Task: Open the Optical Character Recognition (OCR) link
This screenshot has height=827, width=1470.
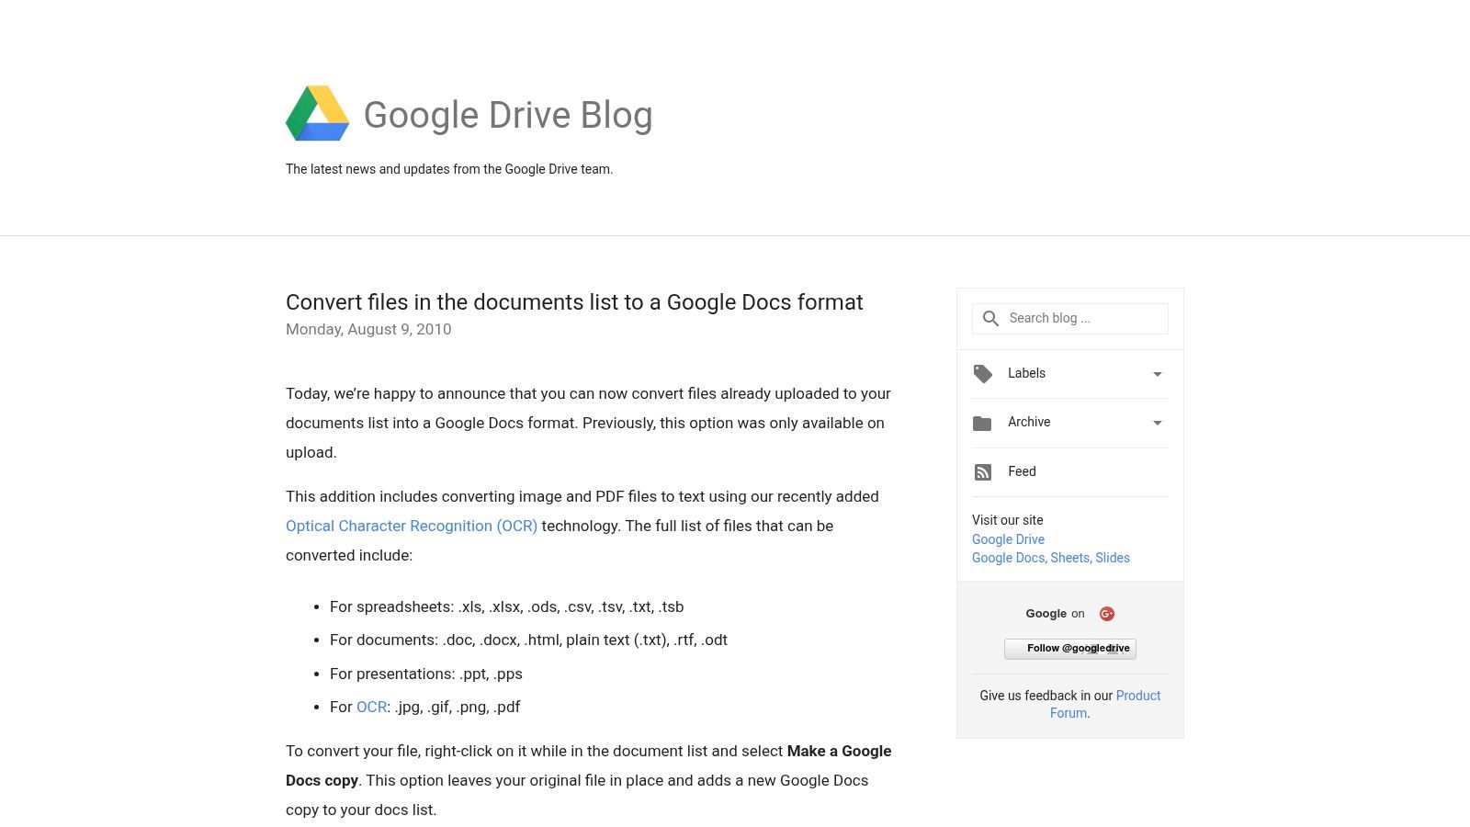Action: pos(412,526)
